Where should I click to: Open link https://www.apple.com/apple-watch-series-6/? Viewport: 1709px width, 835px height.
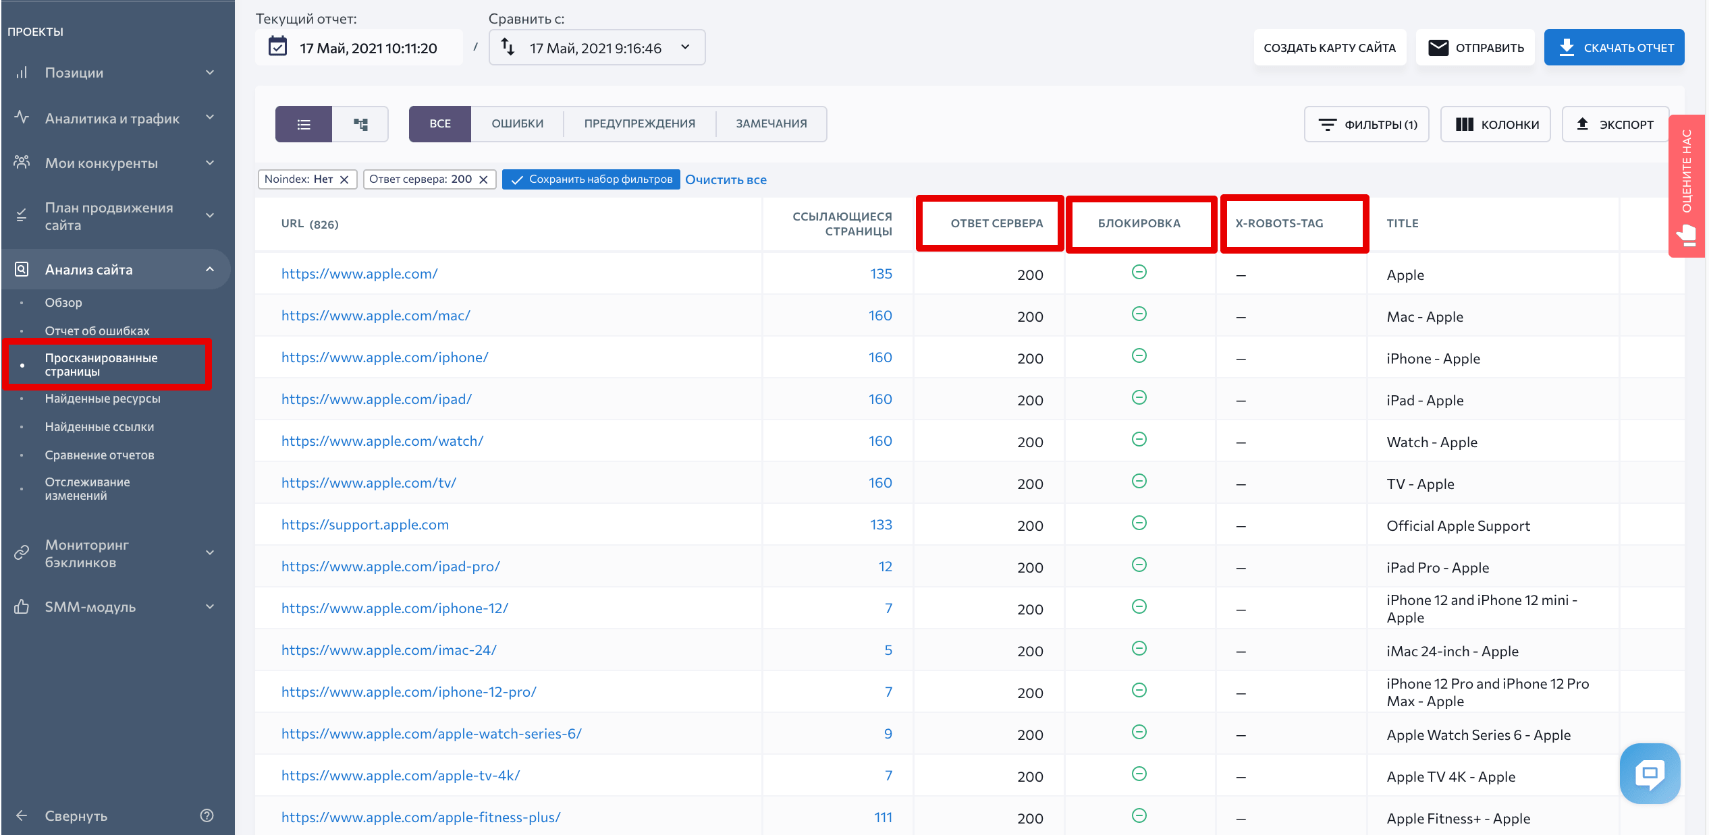(x=431, y=733)
